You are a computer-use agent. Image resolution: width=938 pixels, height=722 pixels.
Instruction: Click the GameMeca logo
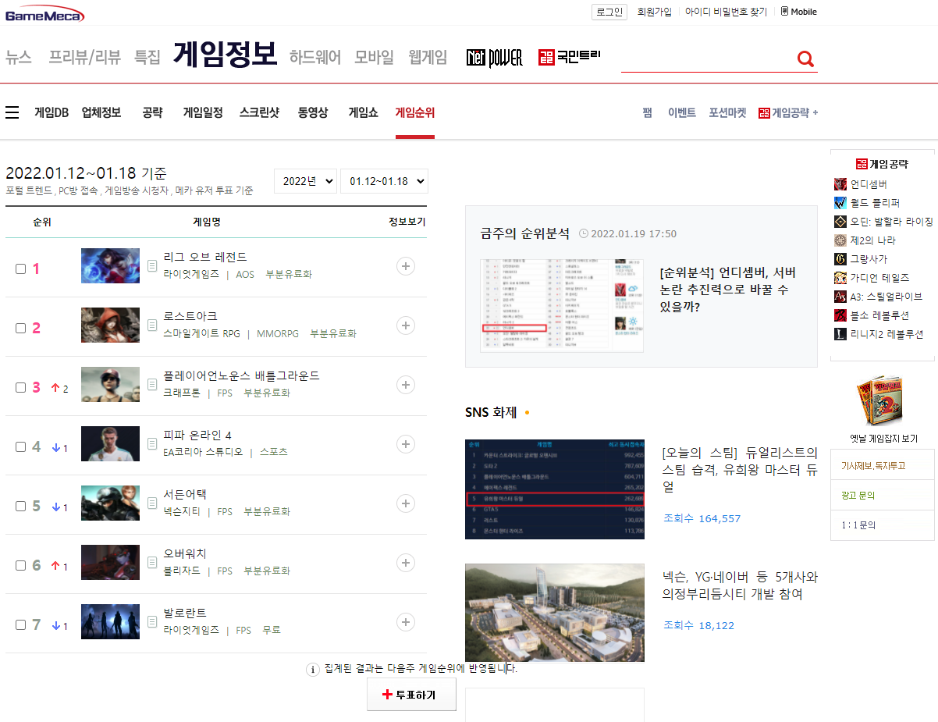point(45,14)
